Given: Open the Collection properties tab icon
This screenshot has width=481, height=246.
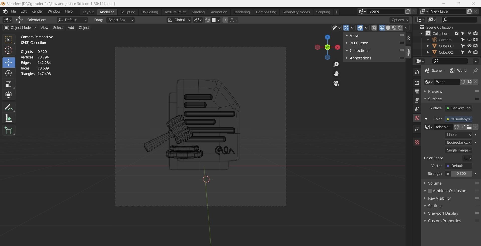Looking at the screenshot, I should tap(417, 129).
